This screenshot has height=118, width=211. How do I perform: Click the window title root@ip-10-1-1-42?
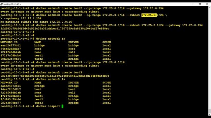(x=12, y=4)
